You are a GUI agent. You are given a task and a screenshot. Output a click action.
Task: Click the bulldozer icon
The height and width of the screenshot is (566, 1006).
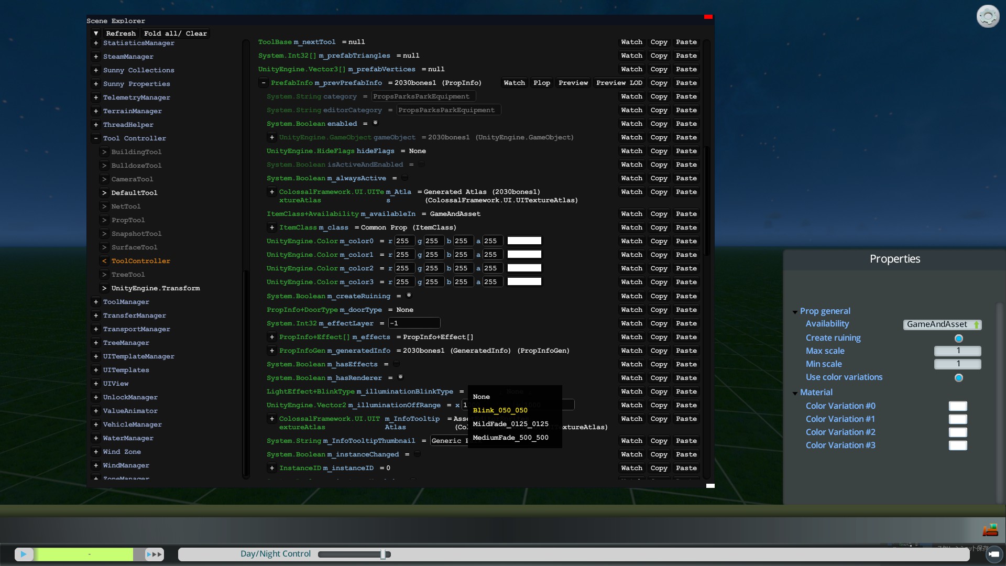pyautogui.click(x=990, y=530)
